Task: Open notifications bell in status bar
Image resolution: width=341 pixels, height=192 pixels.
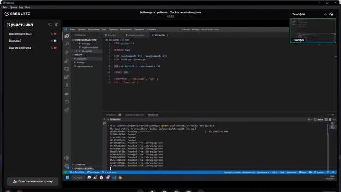Action: (332, 172)
